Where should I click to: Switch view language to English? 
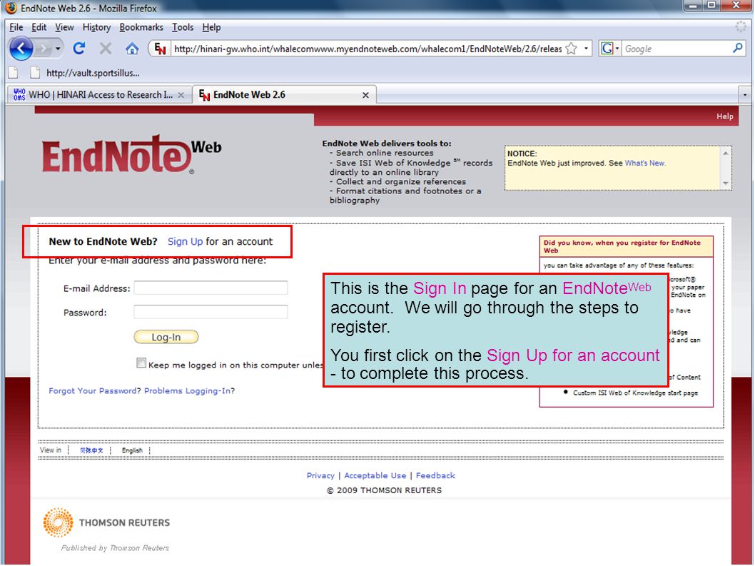[x=132, y=450]
